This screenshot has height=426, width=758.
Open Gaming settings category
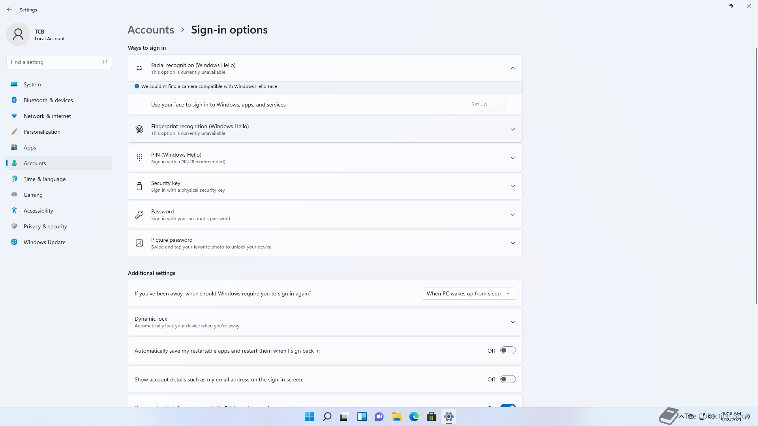point(59,195)
